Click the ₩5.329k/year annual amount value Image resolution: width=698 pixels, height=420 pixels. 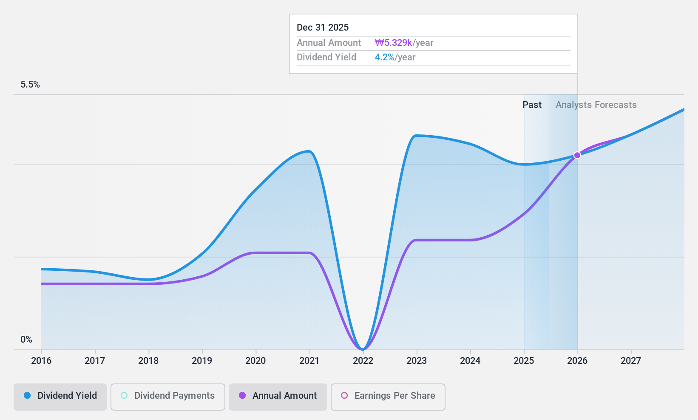pos(404,43)
